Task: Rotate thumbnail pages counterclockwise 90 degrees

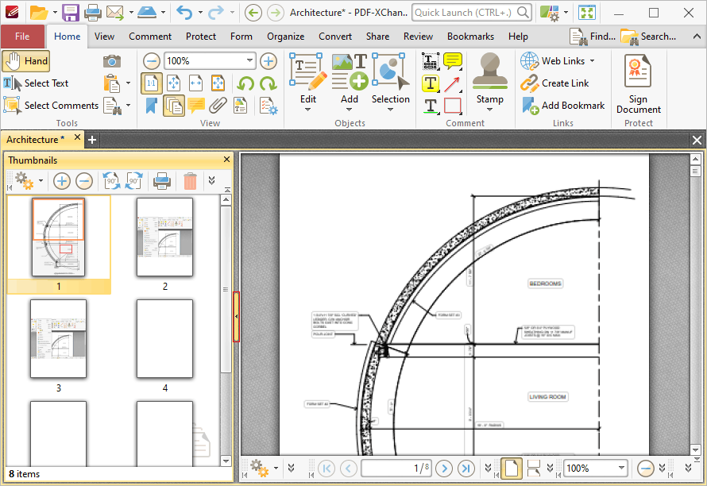Action: pyautogui.click(x=111, y=181)
